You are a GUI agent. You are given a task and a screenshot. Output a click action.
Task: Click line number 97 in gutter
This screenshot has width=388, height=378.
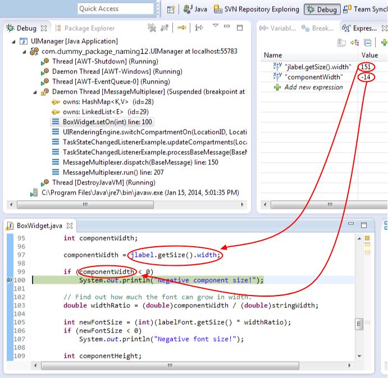coord(21,255)
